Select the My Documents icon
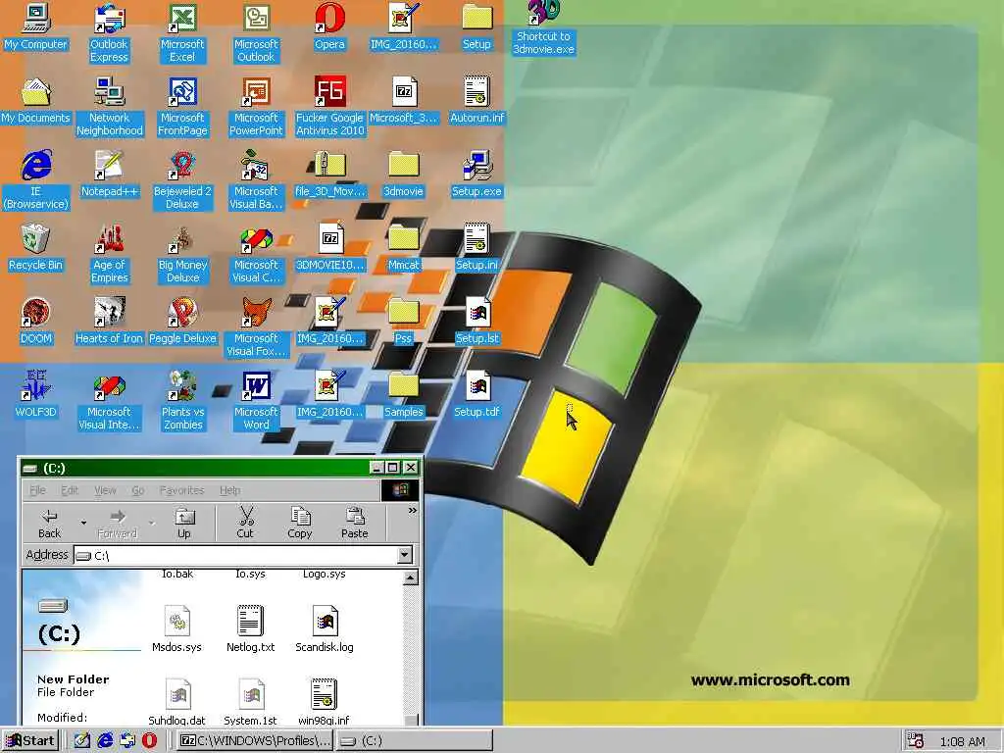This screenshot has height=753, width=1004. point(36,100)
